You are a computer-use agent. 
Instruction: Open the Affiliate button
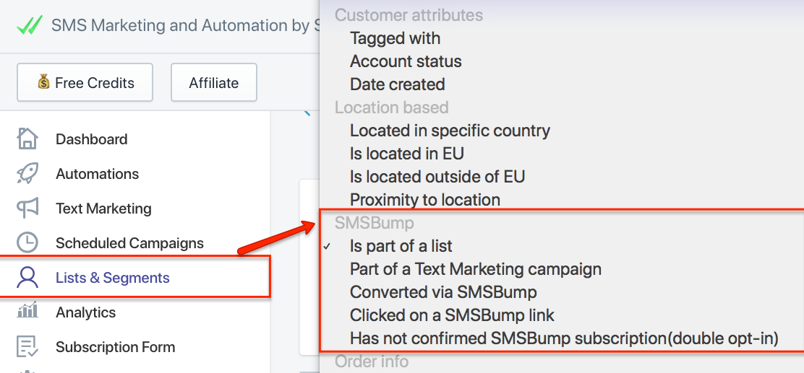pyautogui.click(x=214, y=82)
